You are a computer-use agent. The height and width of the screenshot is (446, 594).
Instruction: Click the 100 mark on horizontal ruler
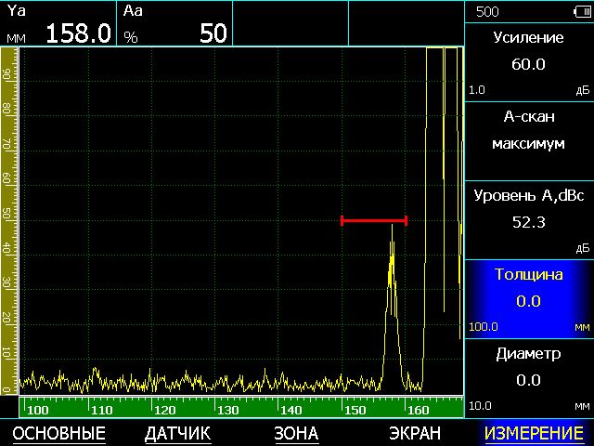pos(38,410)
